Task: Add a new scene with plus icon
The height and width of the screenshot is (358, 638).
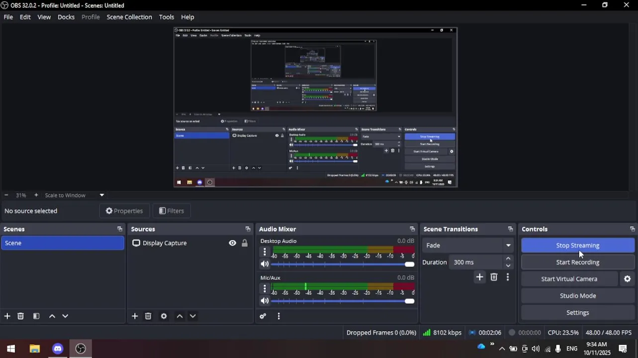Action: click(7, 316)
